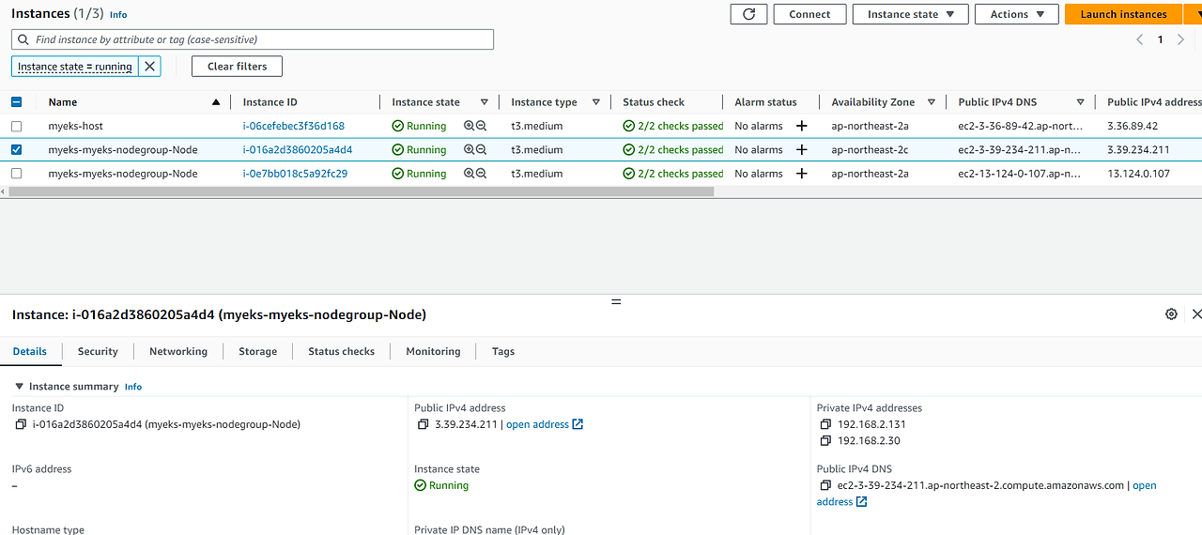Copy the public IPv4 DNS name
Image resolution: width=1202 pixels, height=535 pixels.
pos(826,485)
